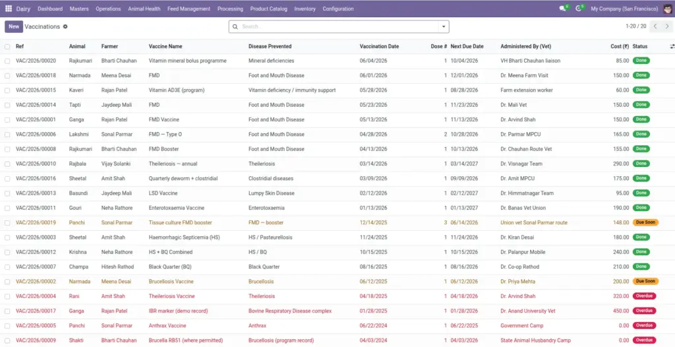Click 'Haemorrhagic Septicemia (HS)' cell
The width and height of the screenshot is (675, 347).
185,237
